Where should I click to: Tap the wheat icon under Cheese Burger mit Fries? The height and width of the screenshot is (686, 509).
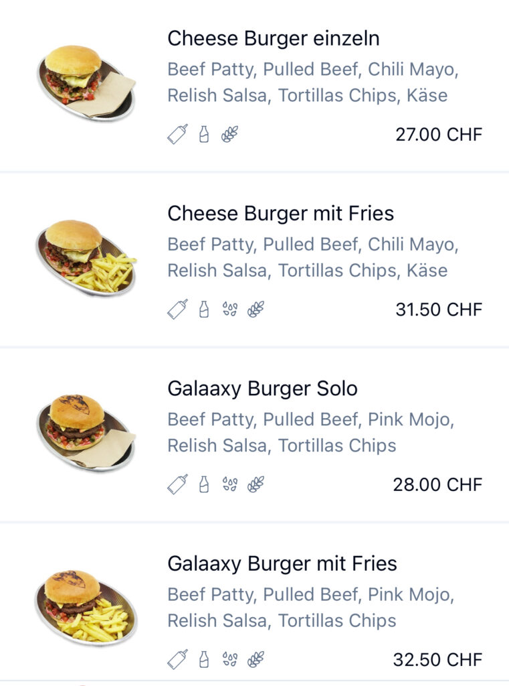[x=256, y=310]
